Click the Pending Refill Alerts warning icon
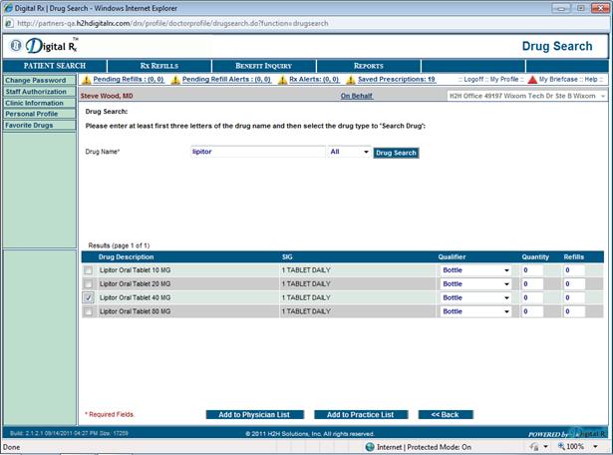This screenshot has width=613, height=455. tap(175, 80)
